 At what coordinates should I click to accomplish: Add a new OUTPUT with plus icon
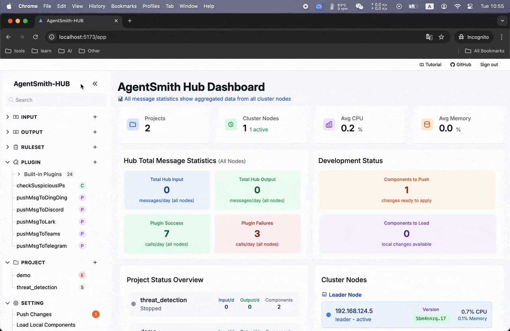click(x=95, y=132)
